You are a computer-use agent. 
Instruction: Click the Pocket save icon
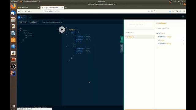152,11
